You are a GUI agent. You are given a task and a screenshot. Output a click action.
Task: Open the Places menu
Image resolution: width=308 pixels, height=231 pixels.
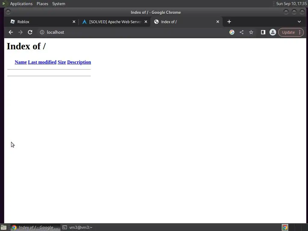click(42, 4)
